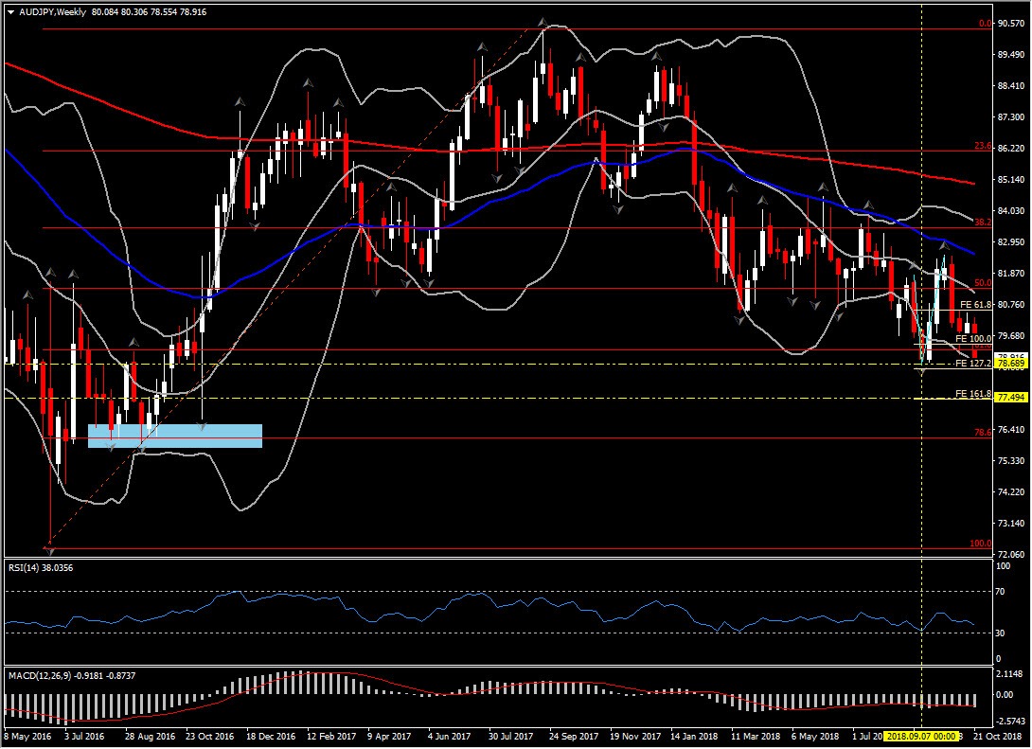The image size is (1032, 749).
Task: Open the AUDJPY,Weekly chart dropdown arrow
Action: coord(9,11)
